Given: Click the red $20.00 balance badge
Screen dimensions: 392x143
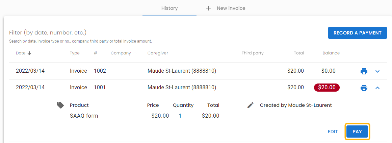Looking at the screenshot, I should (x=327, y=88).
